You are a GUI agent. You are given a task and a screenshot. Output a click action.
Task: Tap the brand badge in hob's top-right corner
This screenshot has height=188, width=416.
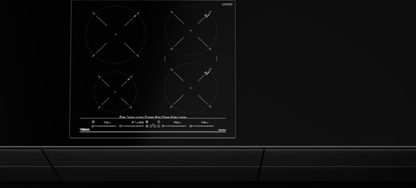[x=227, y=4]
